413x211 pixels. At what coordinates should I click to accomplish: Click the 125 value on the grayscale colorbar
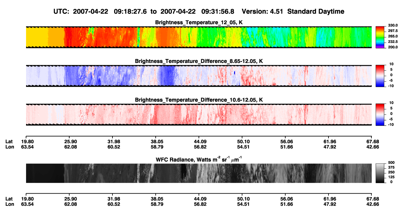(391, 177)
